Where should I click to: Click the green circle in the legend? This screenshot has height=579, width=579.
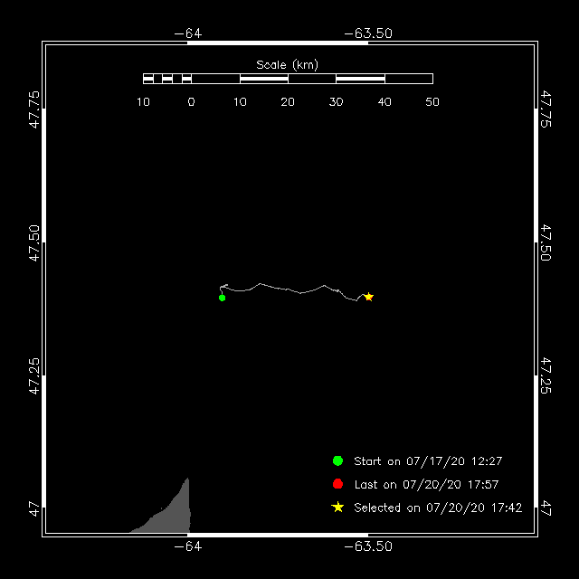[x=337, y=460]
